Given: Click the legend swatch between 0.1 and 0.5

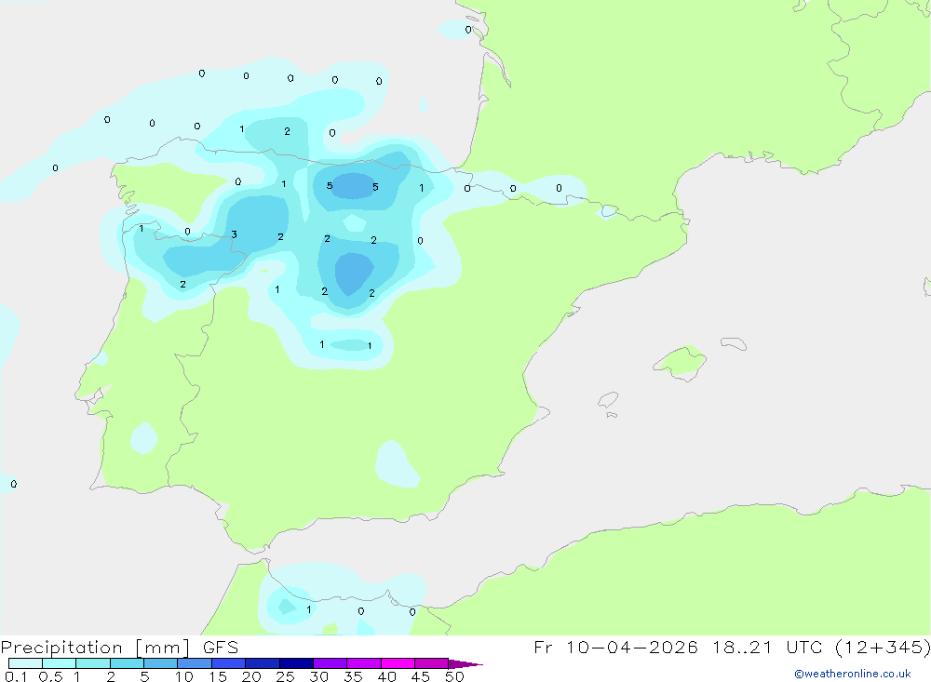Looking at the screenshot, I should coord(25,663).
